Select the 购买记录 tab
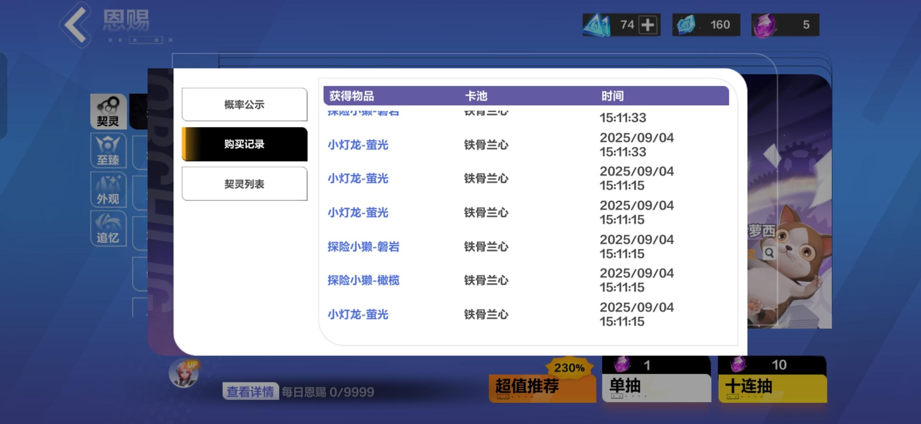This screenshot has height=424, width=921. (244, 144)
